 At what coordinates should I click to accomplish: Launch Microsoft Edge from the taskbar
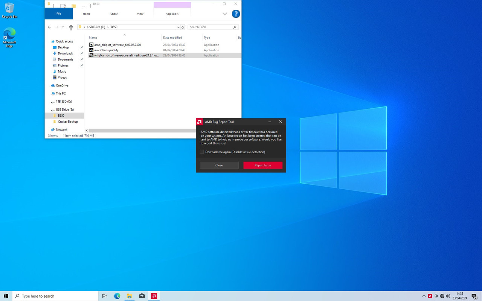pos(117,296)
